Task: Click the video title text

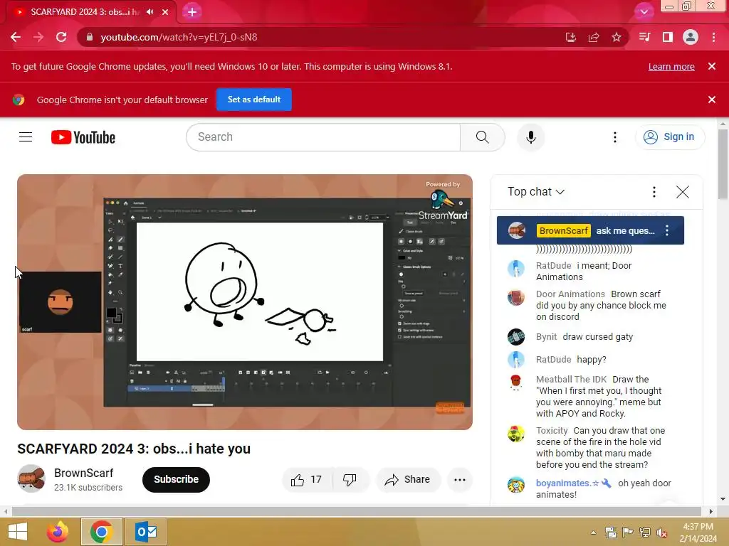Action: pyautogui.click(x=134, y=449)
